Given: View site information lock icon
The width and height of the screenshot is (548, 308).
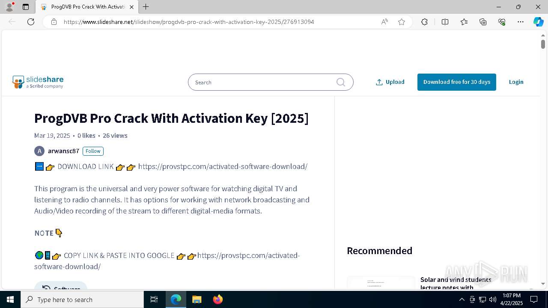Looking at the screenshot, I should [54, 22].
